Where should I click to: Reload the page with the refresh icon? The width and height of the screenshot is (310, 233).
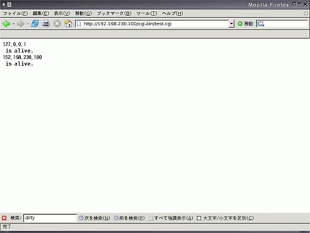click(35, 23)
